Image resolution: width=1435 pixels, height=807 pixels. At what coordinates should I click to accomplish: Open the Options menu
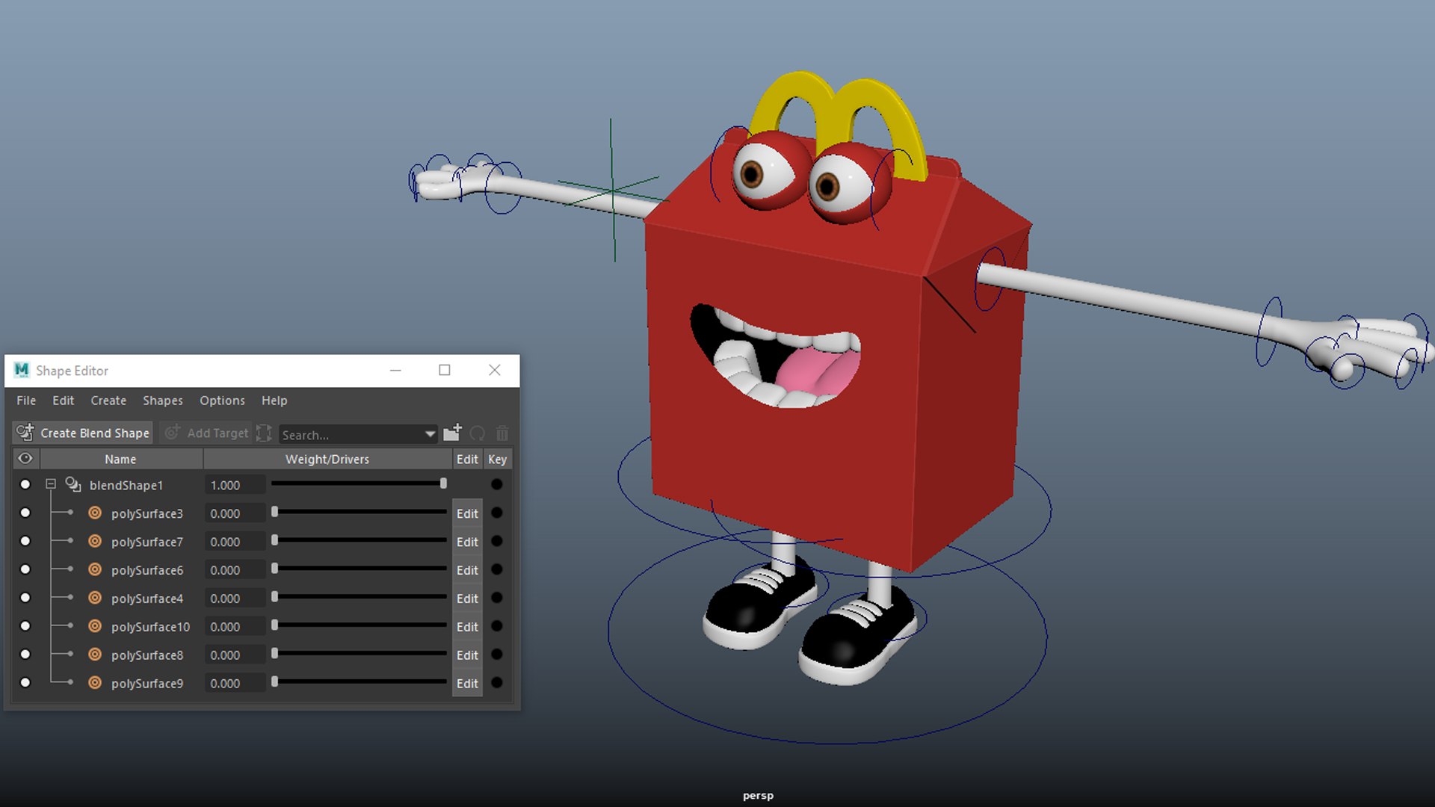point(222,401)
